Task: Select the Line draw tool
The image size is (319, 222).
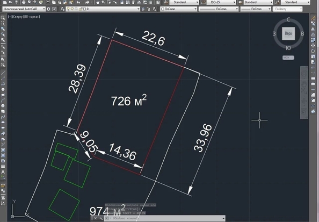Action: [x=3, y=73]
